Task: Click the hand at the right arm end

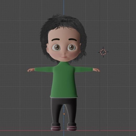Action: pos(96,70)
